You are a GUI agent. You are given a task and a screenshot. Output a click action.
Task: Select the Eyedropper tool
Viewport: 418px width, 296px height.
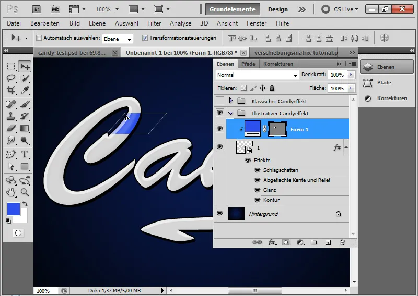coord(25,90)
